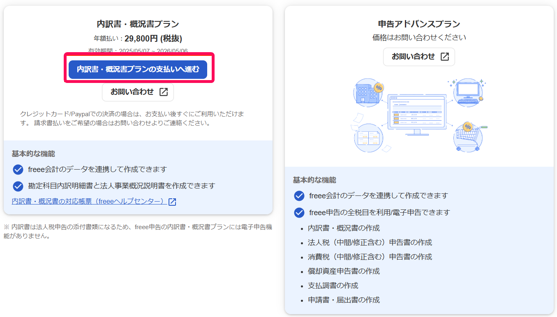
Task: Click the documents illustration circle icon
Action: point(368,138)
